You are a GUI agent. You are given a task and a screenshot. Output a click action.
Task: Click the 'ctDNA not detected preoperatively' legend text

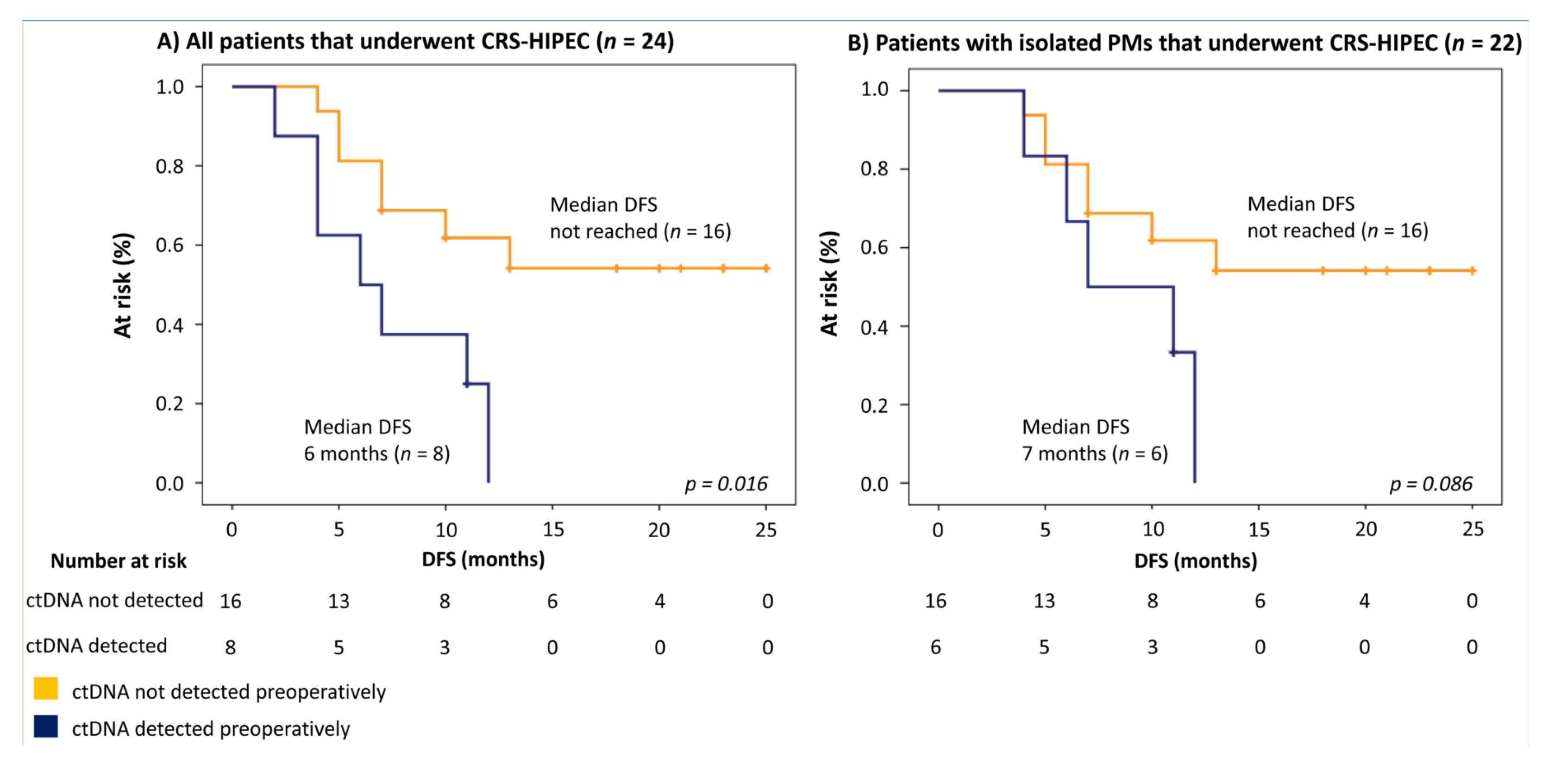229,691
